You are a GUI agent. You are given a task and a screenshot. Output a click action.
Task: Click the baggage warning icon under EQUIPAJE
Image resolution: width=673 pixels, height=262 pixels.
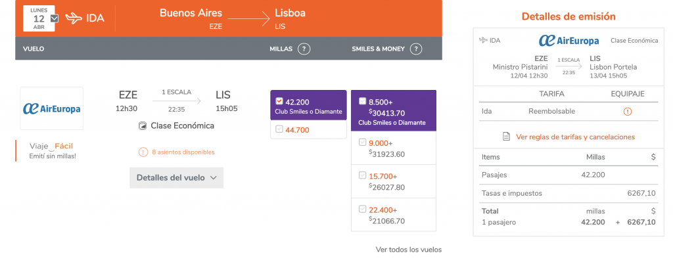point(628,112)
